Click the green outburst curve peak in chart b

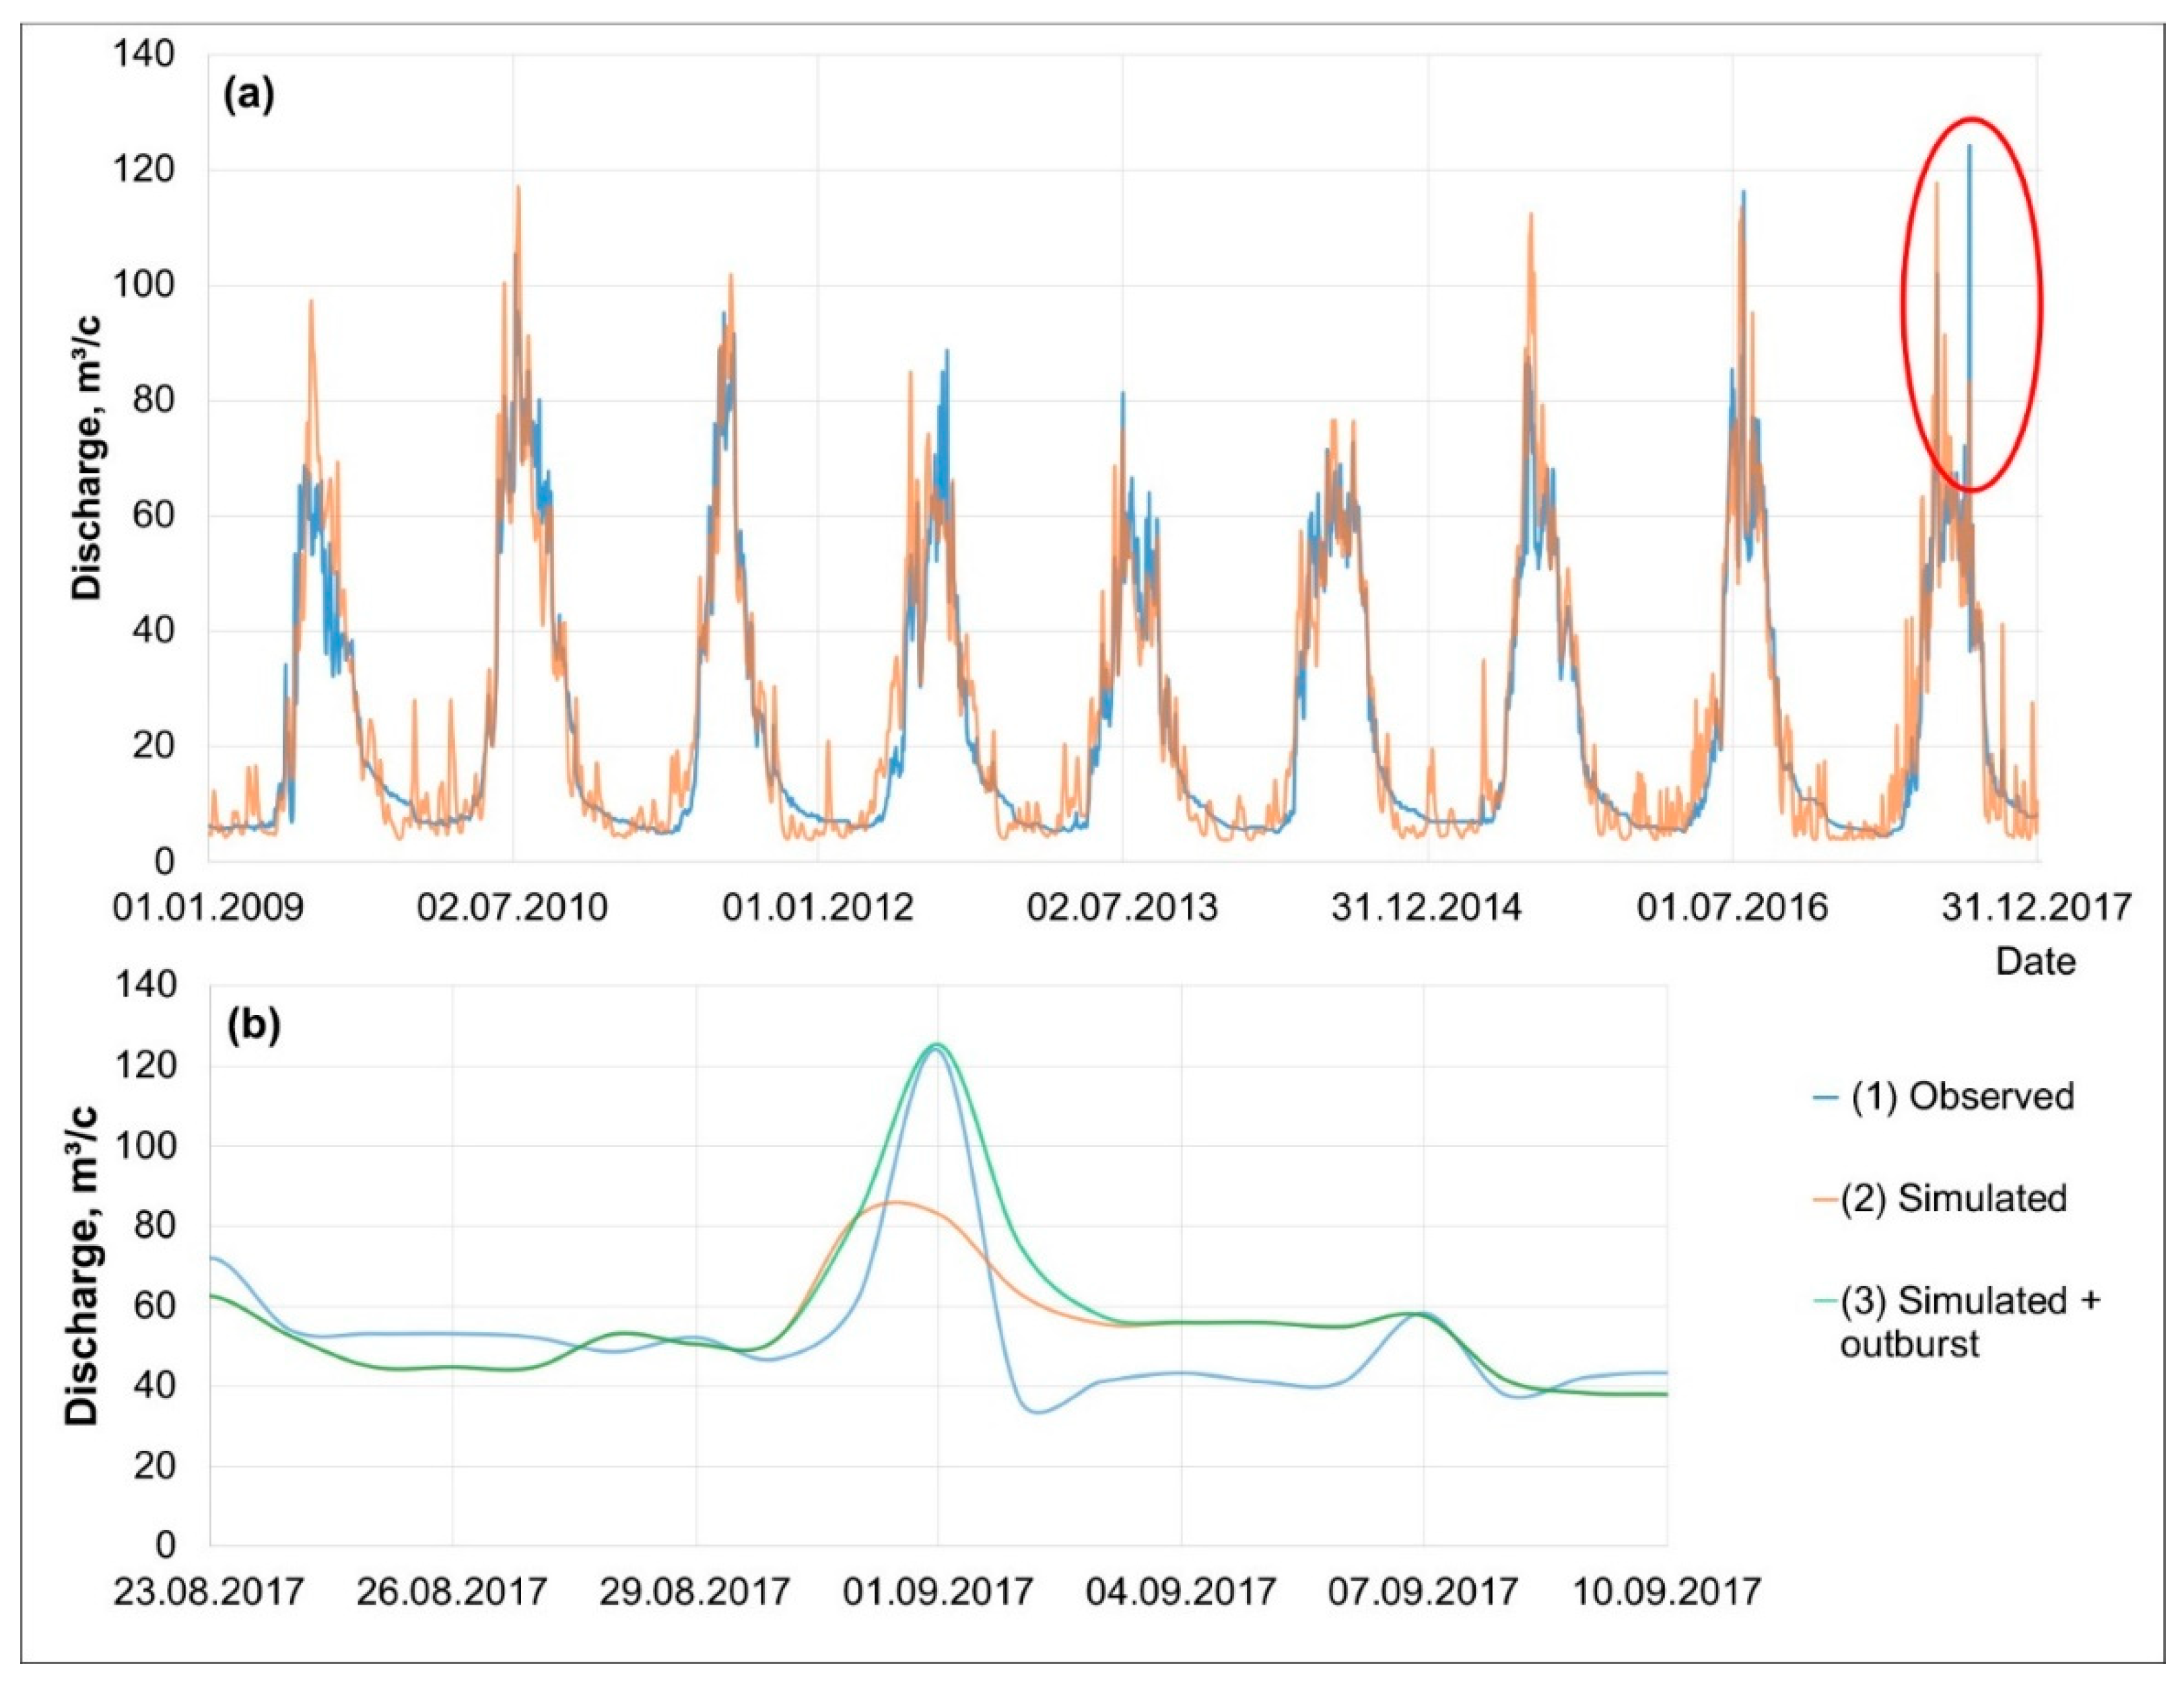[937, 1044]
